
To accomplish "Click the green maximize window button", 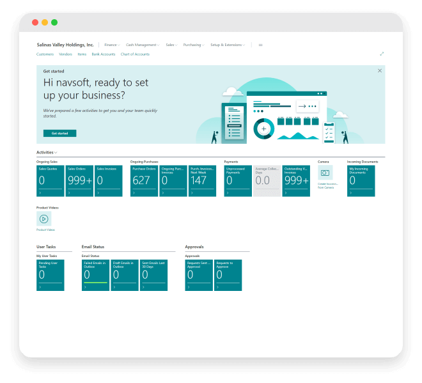I will (x=54, y=22).
